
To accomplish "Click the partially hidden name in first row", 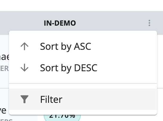I will pos(4,57).
